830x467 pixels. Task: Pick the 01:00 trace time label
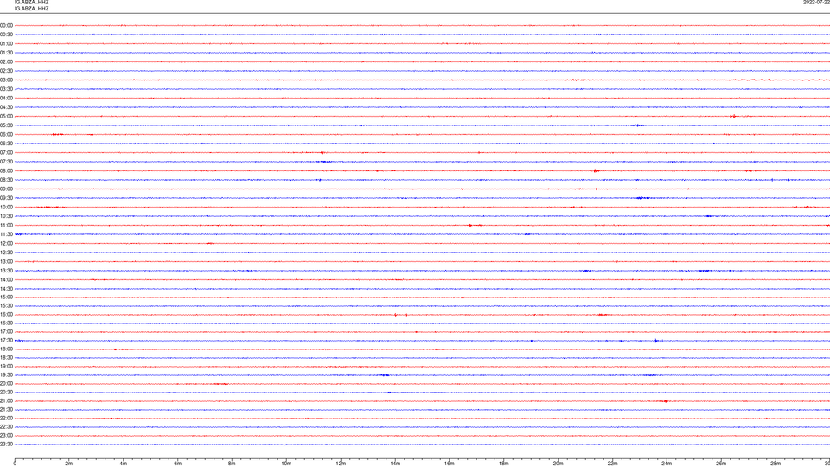[x=6, y=44]
